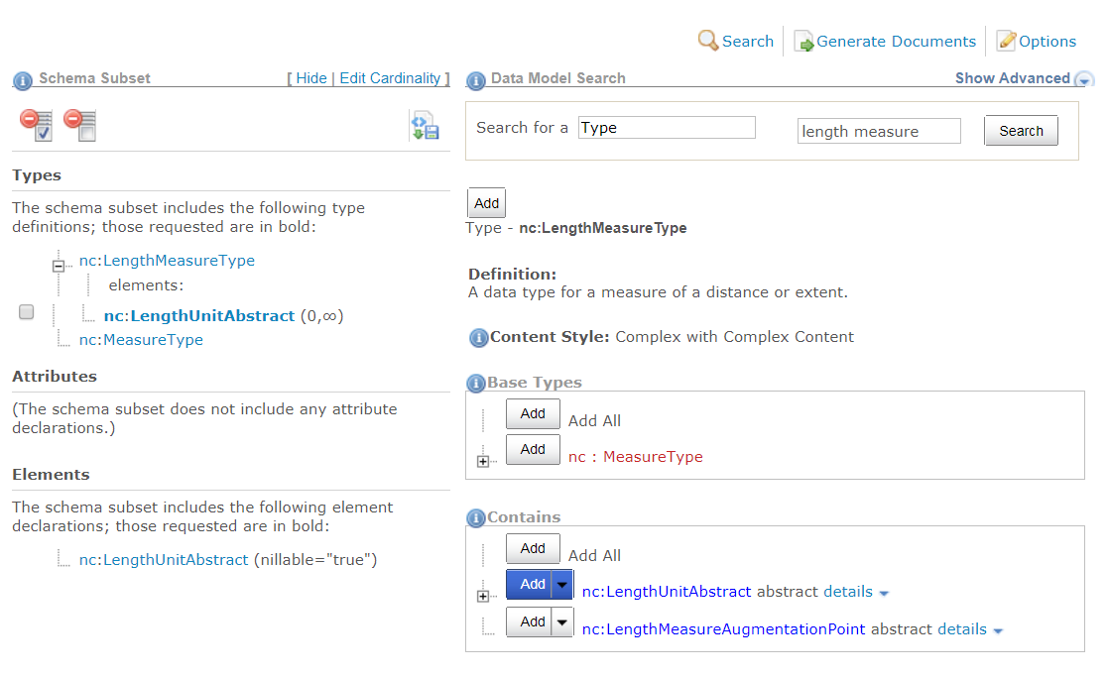This screenshot has height=677, width=1109.
Task: Hide the Schema Subset panel
Action: coord(310,78)
